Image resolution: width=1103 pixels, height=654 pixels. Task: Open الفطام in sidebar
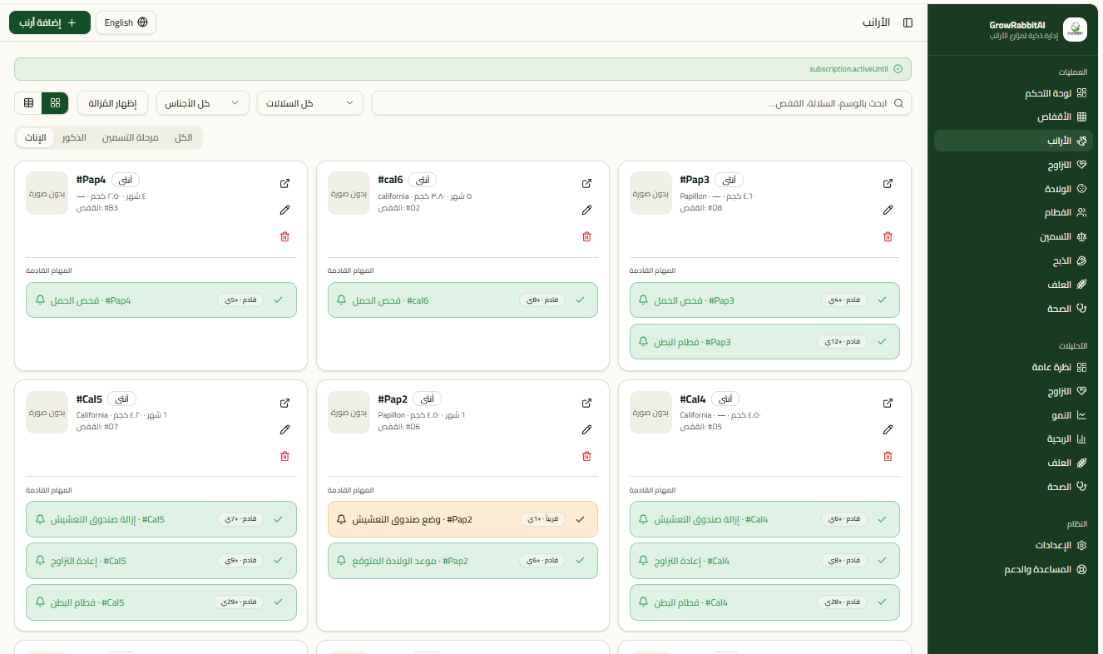coord(1013,213)
